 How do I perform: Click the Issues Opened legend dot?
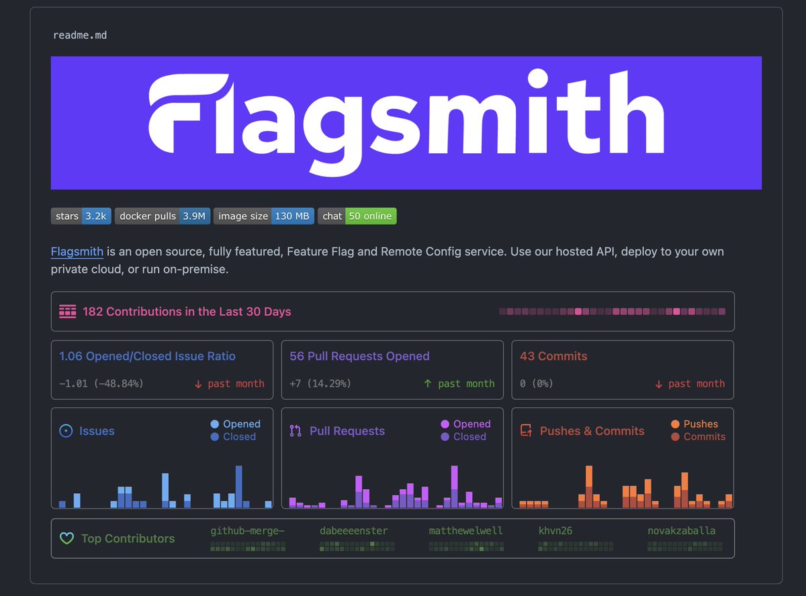point(215,424)
